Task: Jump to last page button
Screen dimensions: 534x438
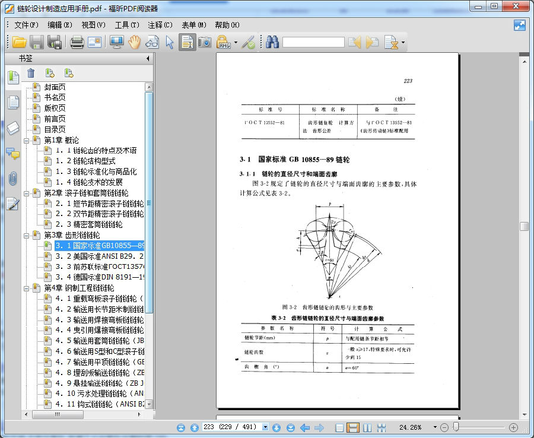Action: click(291, 427)
